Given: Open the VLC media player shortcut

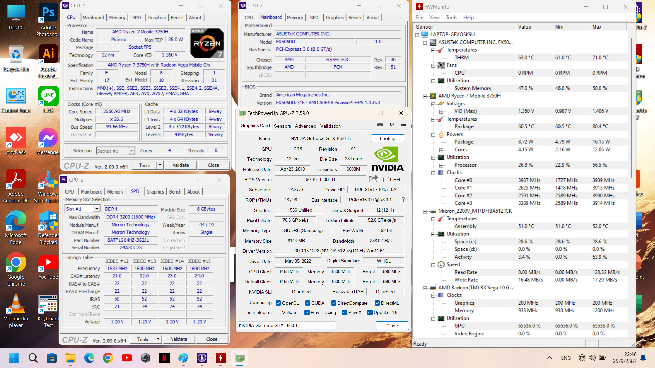Looking at the screenshot, I should (x=16, y=311).
